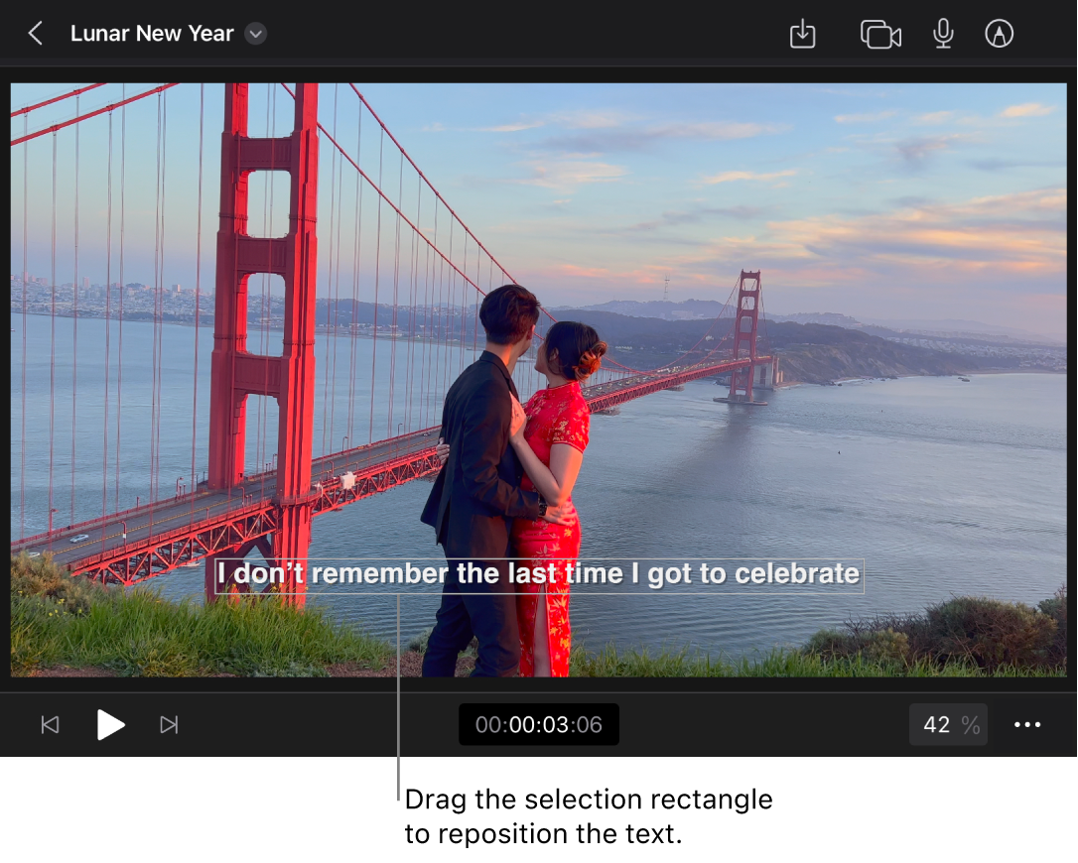Select the pencil annotation tool
1078x863 pixels.
(x=1000, y=33)
